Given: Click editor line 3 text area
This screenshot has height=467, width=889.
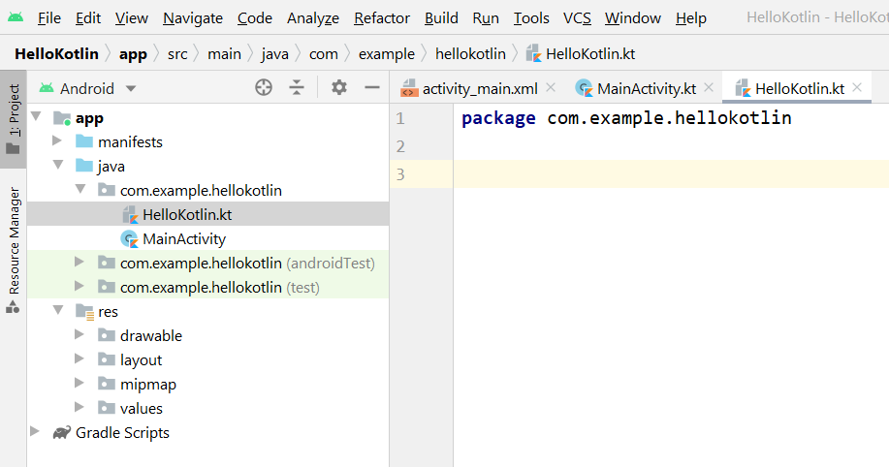Looking at the screenshot, I should [x=669, y=174].
